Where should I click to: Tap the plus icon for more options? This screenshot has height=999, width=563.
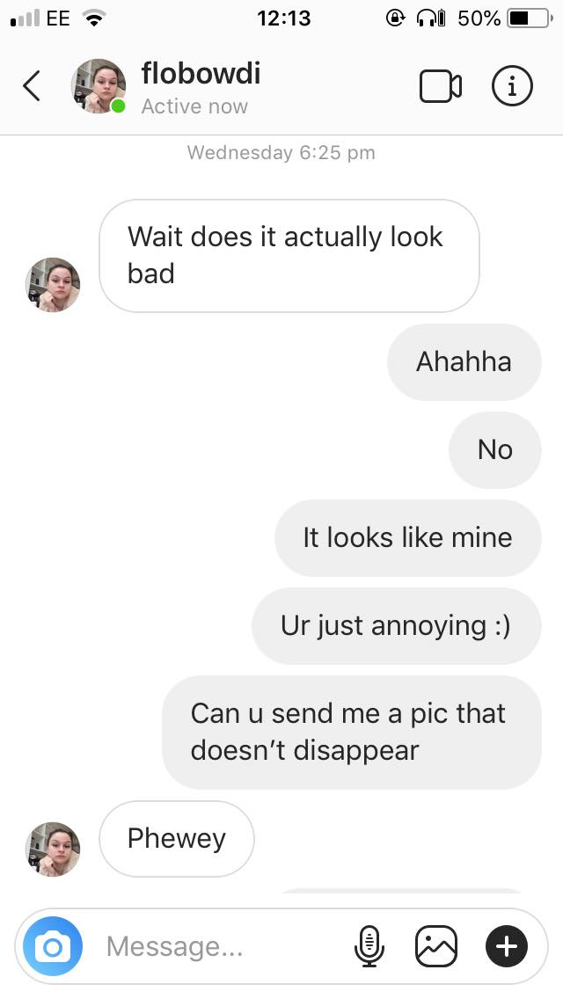[507, 946]
